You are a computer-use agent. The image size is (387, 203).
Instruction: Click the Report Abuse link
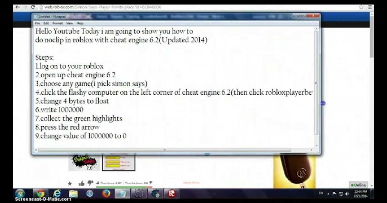point(191,183)
